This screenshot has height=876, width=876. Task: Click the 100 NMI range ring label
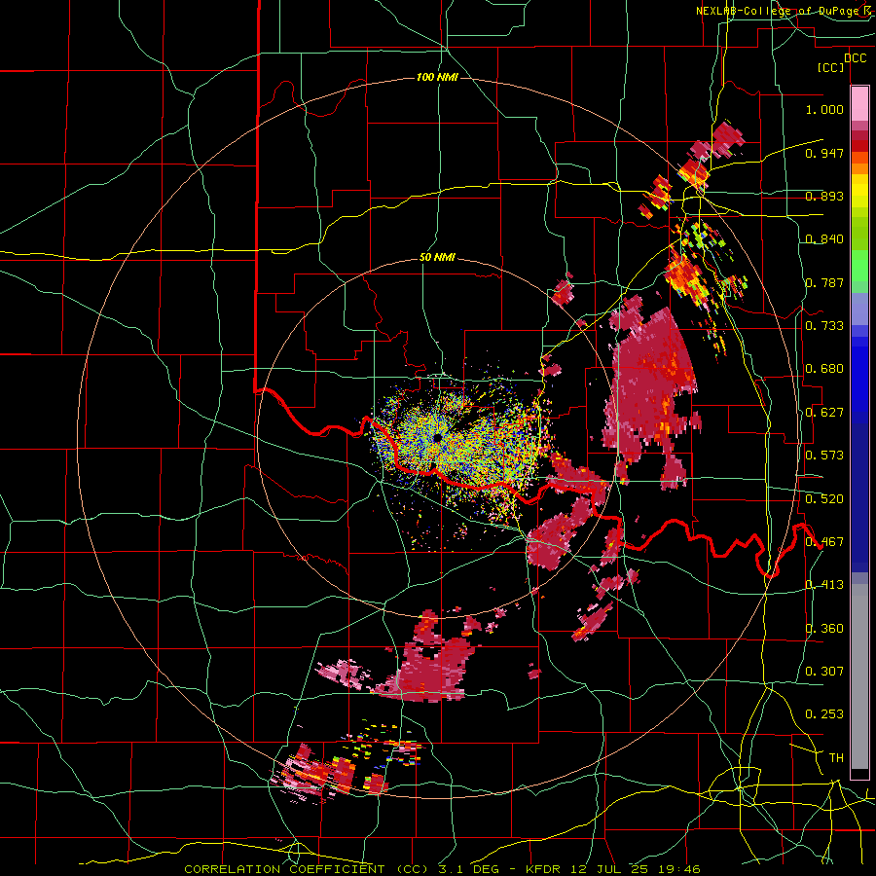(437, 77)
